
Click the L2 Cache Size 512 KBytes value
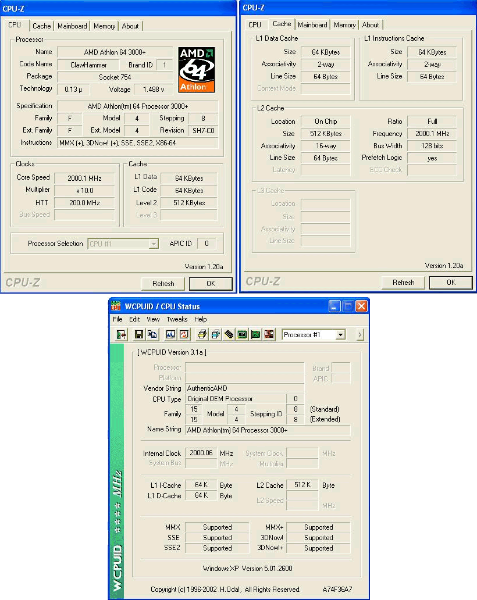click(x=326, y=134)
